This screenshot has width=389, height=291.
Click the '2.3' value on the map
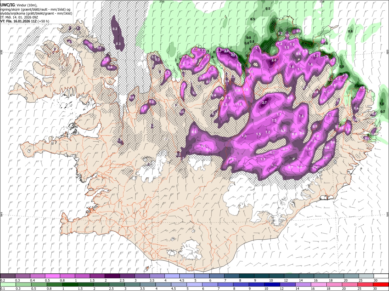point(219,50)
